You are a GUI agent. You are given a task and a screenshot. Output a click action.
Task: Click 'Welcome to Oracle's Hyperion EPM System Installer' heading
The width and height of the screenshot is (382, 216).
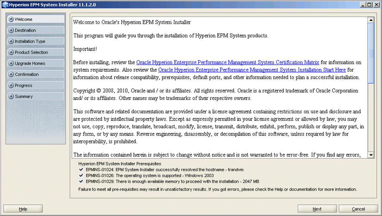132,22
